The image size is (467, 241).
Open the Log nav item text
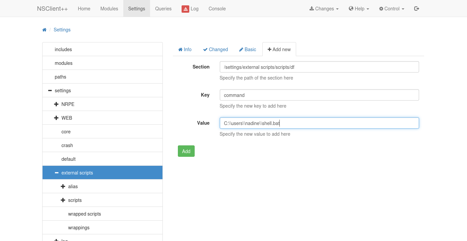[195, 9]
